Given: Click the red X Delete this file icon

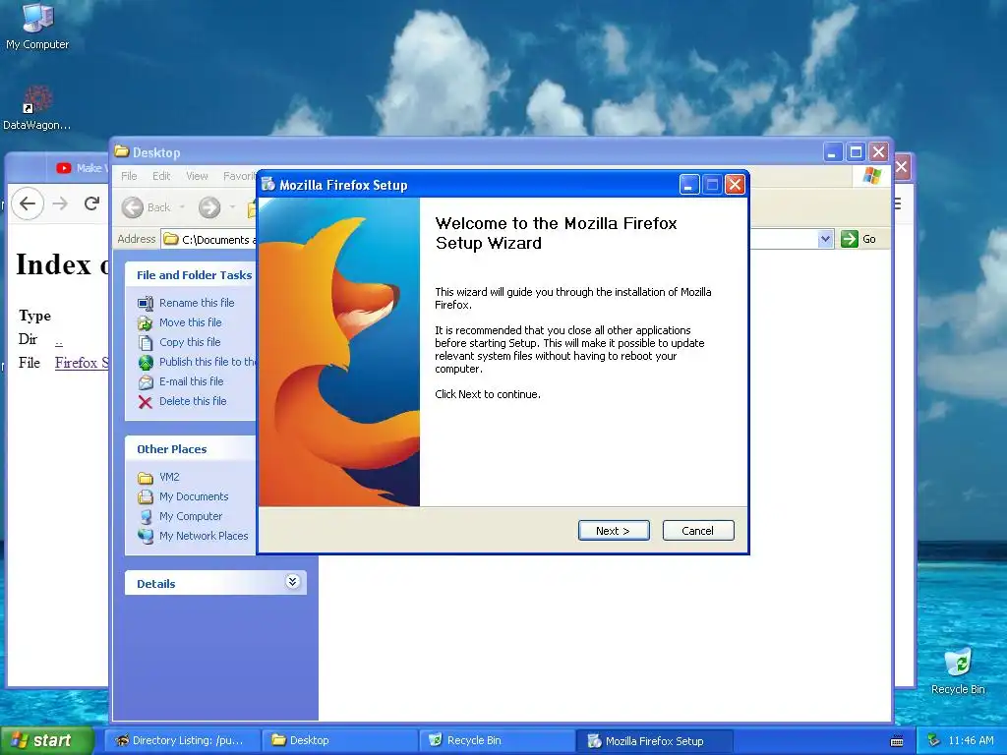Looking at the screenshot, I should (146, 402).
